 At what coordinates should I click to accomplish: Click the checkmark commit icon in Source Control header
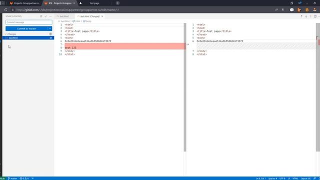[45, 16]
